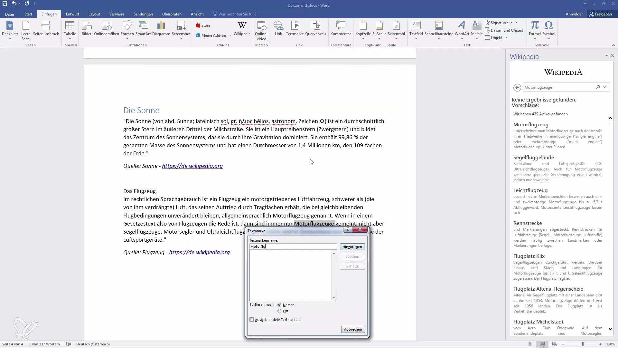Open the Motorflugzeug Wikipedia result
This screenshot has width=618, height=348.
pos(531,125)
